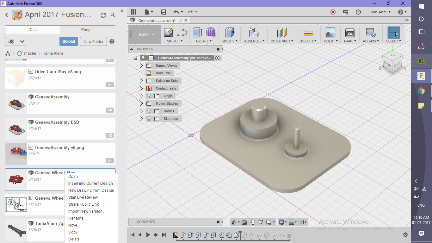
Task: Expand the Selection Sets folder
Action: [141, 81]
